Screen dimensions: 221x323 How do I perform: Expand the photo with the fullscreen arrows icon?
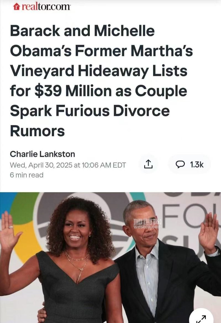(x=201, y=318)
